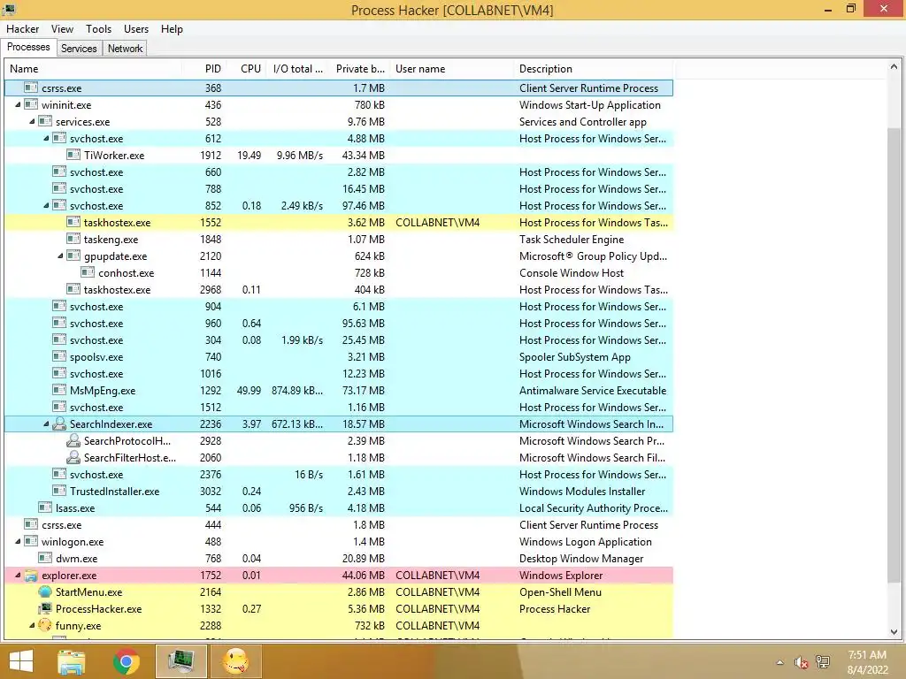Collapse svchost.exe PID 852 node

click(x=46, y=205)
